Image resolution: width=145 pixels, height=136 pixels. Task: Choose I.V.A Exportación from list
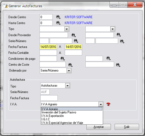point(53,116)
